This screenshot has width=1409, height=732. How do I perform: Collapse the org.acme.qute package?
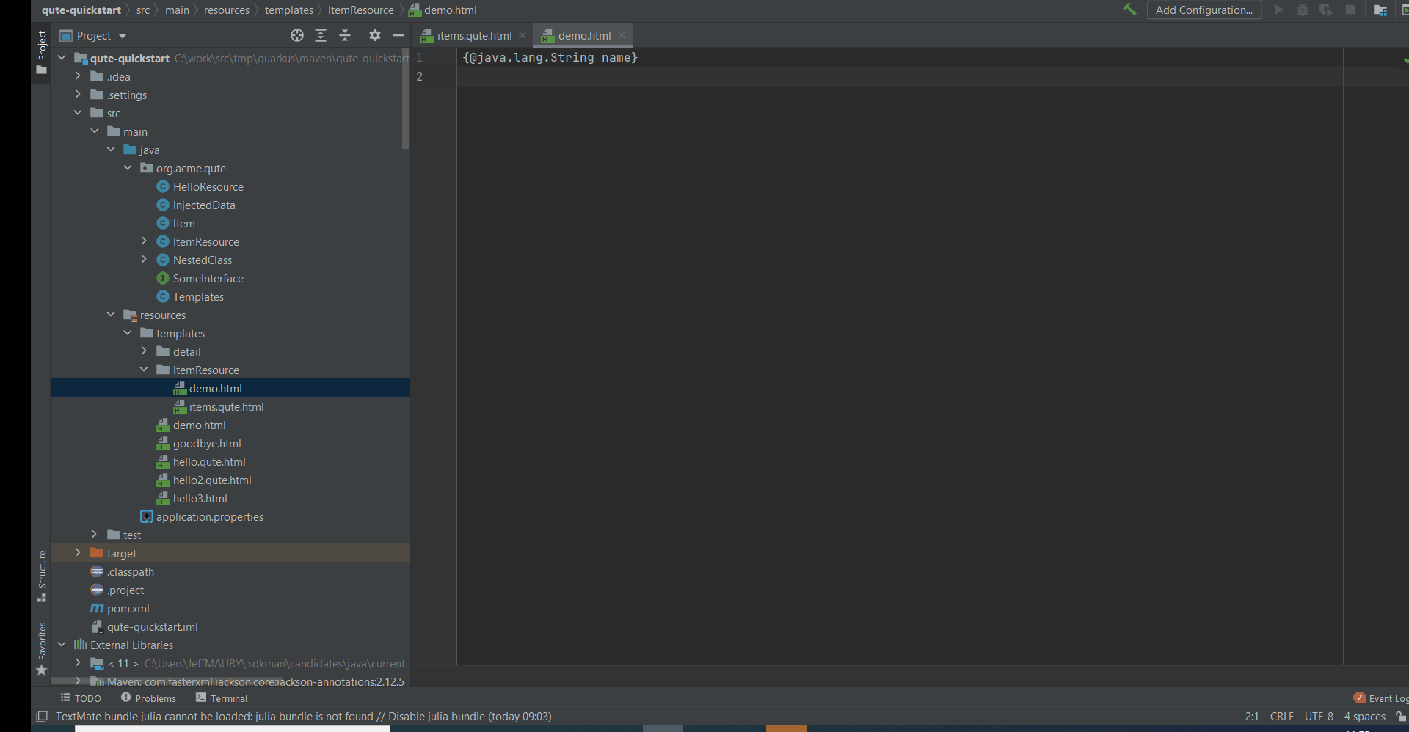pos(128,167)
